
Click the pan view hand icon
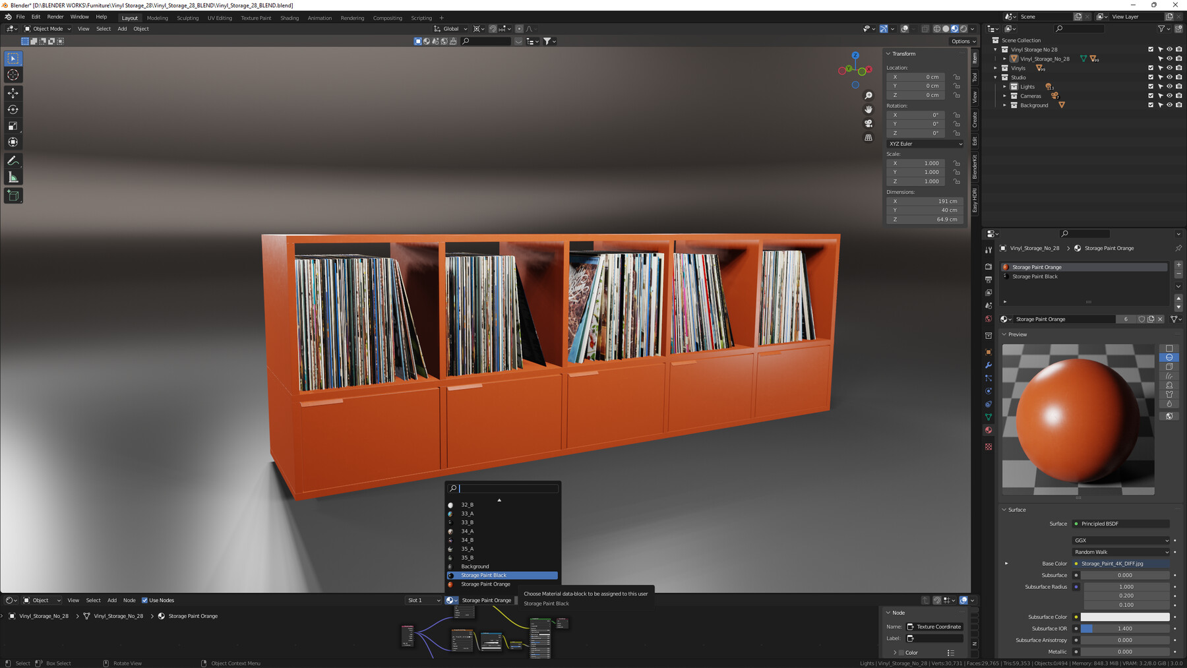(868, 109)
